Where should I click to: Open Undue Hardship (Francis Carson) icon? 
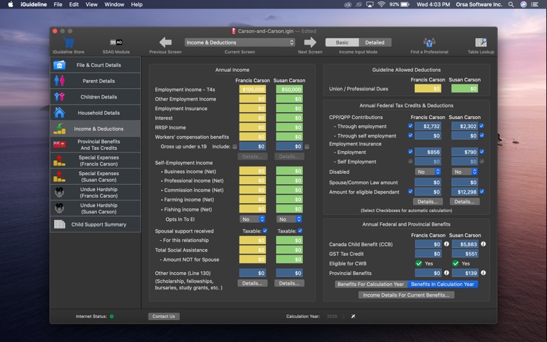pos(59,192)
